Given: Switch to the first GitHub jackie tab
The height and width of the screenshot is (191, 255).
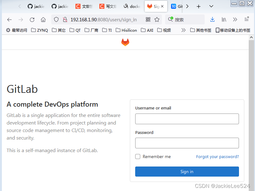Looking at the screenshot, I should [x=36, y=6].
